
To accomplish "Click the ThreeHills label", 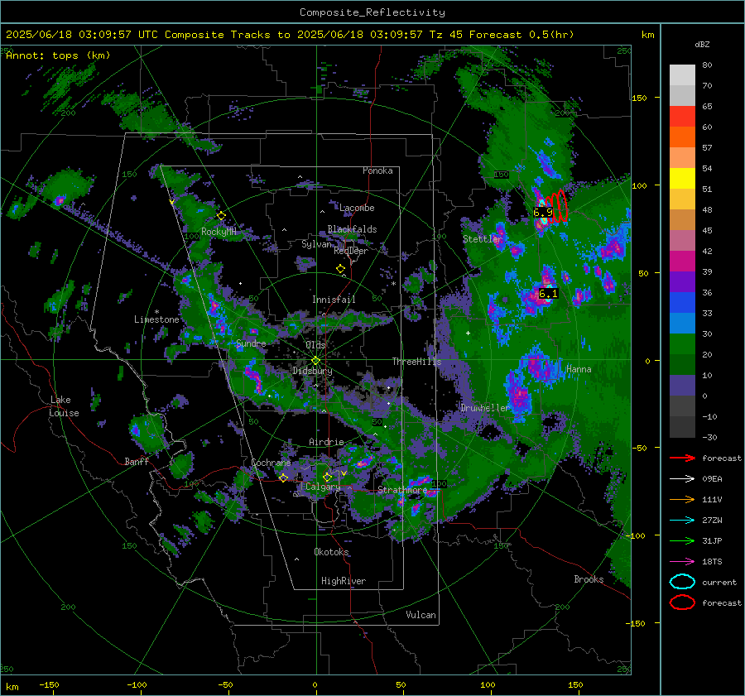I will pos(416,362).
